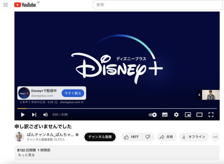Click video title 申し訳ございませんでした
The width and height of the screenshot is (224, 164).
point(43,126)
